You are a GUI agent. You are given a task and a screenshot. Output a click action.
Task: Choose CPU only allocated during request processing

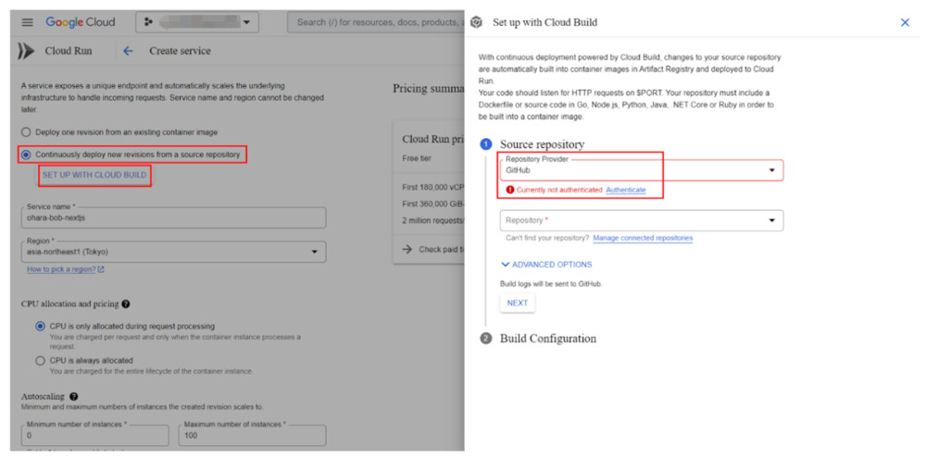[x=40, y=327]
